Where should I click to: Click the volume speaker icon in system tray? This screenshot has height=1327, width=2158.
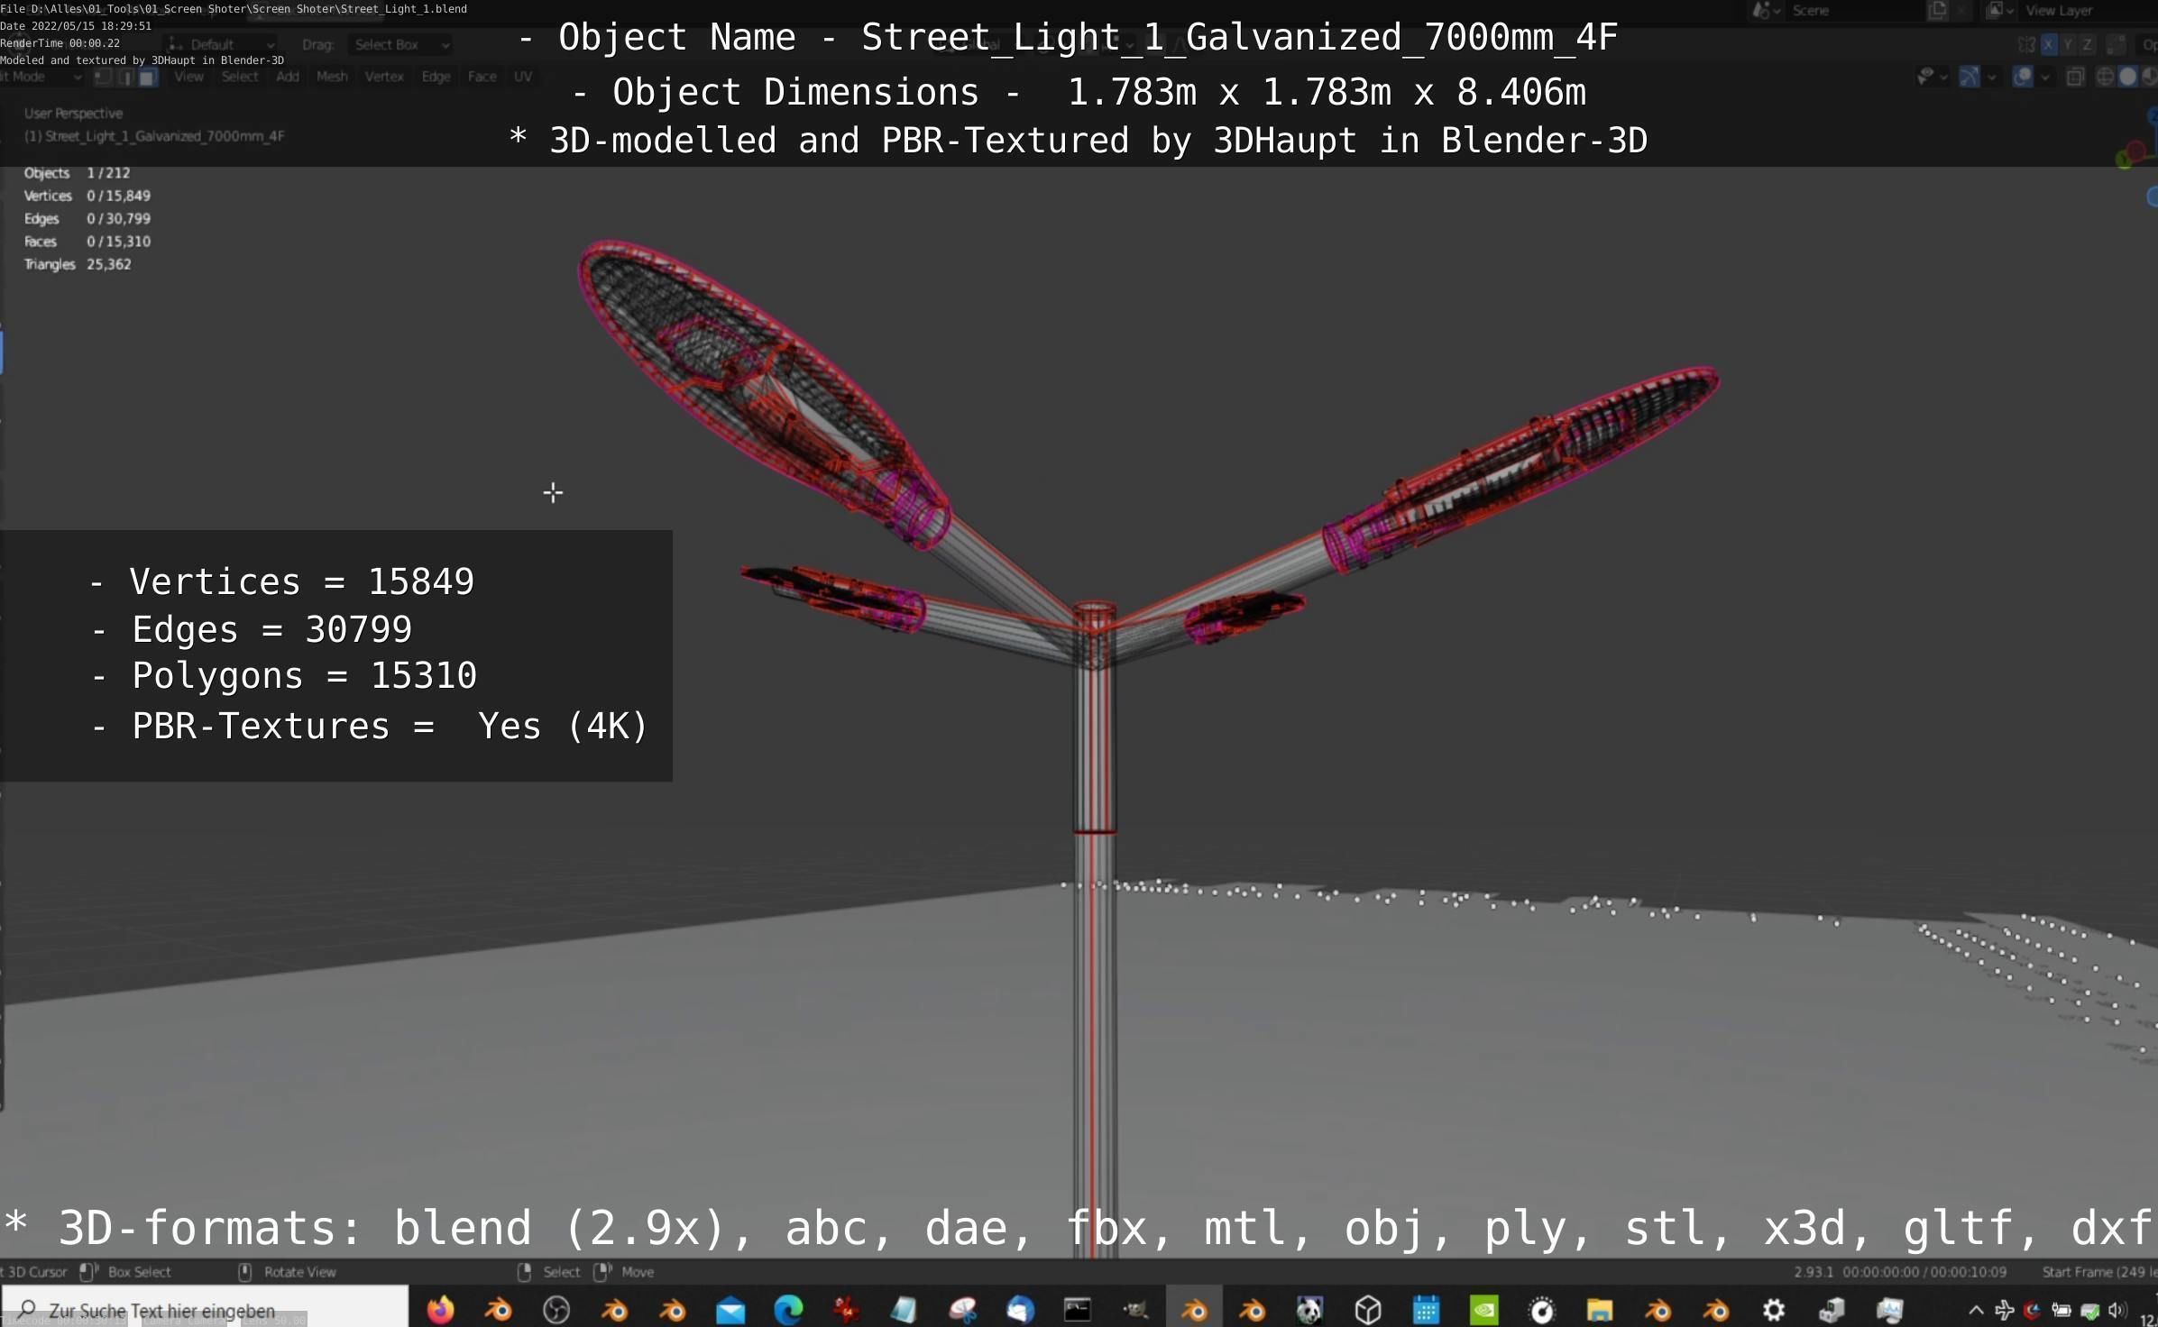(2116, 1310)
